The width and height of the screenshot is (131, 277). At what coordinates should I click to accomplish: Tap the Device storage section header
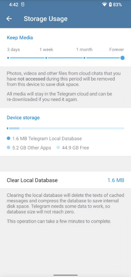23,118
